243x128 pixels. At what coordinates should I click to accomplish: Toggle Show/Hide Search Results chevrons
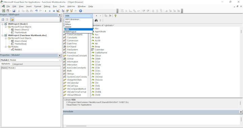[101, 21]
